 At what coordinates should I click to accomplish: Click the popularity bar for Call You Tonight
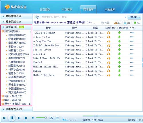coord(132,33)
